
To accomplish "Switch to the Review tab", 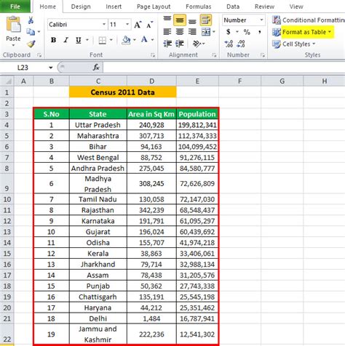I will [264, 7].
